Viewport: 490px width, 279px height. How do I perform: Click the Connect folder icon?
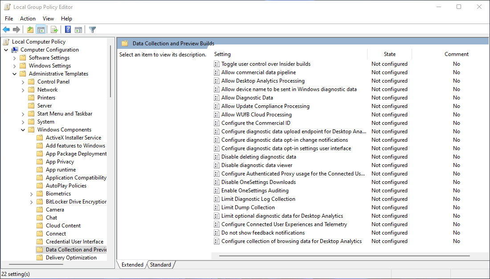click(40, 234)
